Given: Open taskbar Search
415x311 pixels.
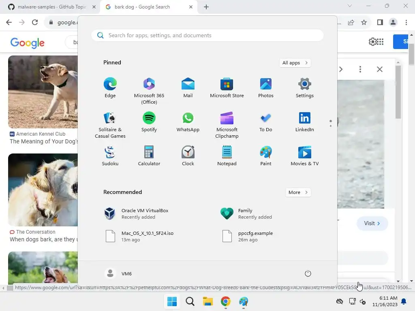Looking at the screenshot, I should pyautogui.click(x=190, y=301).
